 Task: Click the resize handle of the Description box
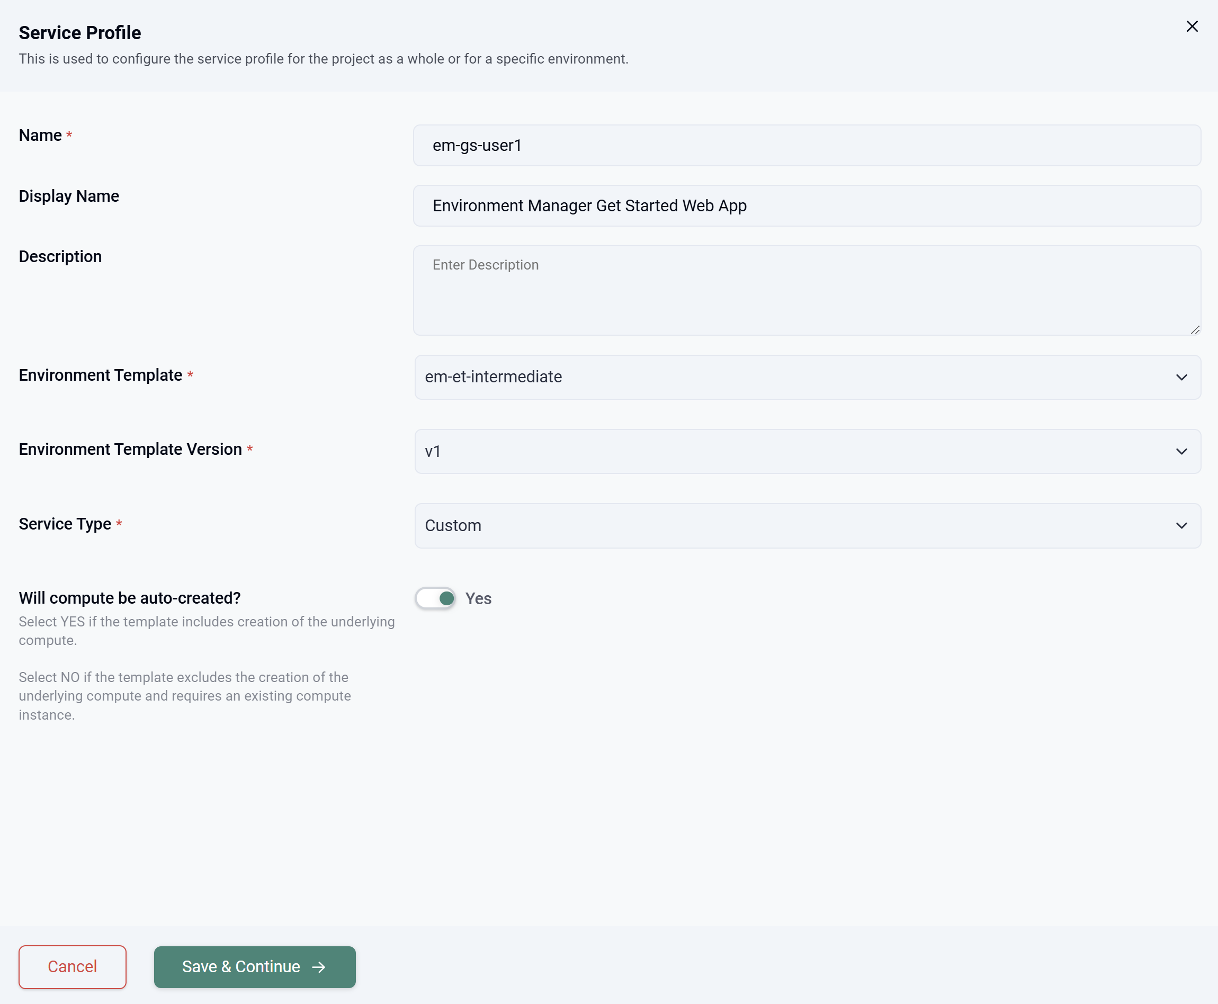pos(1195,330)
